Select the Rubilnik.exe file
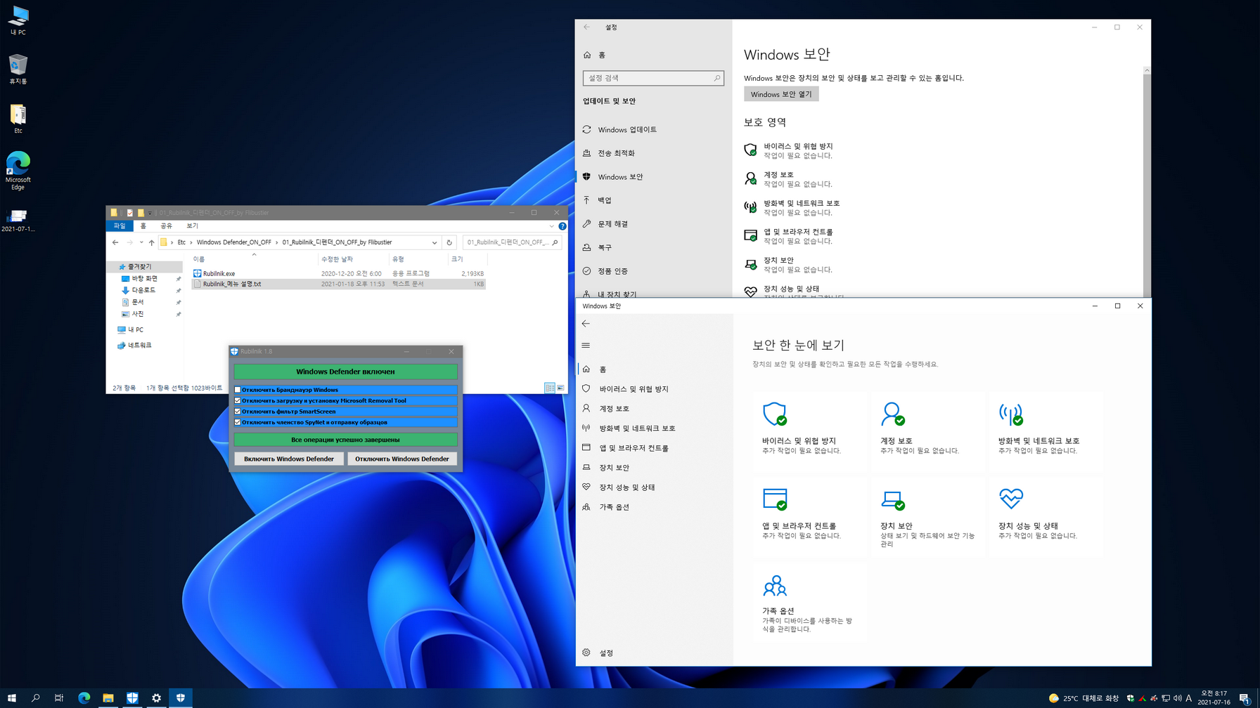This screenshot has height=708, width=1260. (x=339, y=274)
